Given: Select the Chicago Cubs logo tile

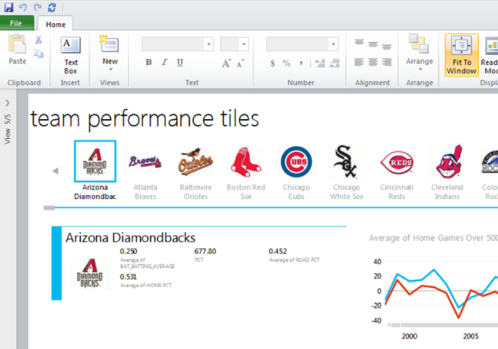Looking at the screenshot, I should pos(296,162).
